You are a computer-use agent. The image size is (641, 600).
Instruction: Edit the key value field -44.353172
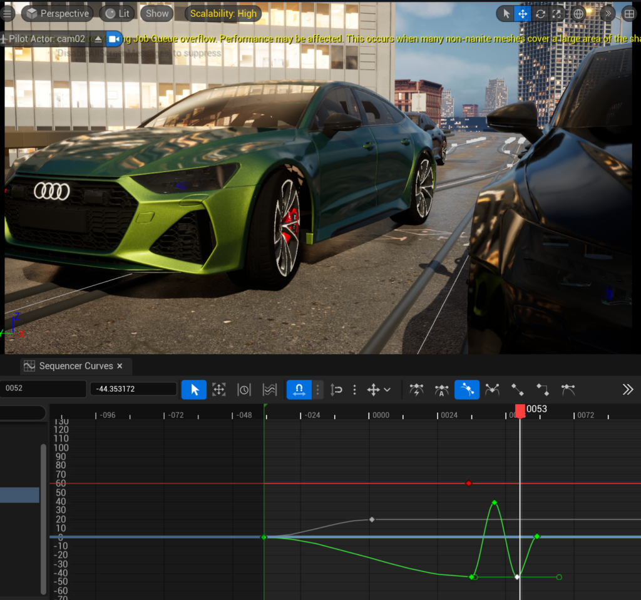coord(133,389)
